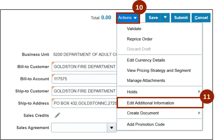Image resolution: width=215 pixels, height=140 pixels.
Task: Focus the Ship-to Customer field
Action: coord(84,91)
